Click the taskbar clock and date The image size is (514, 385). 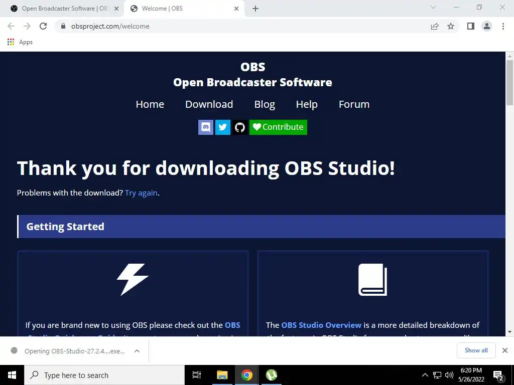point(471,375)
